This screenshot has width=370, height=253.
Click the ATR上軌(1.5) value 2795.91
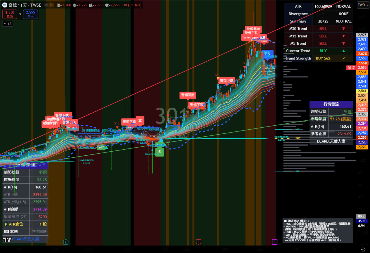tap(40, 202)
